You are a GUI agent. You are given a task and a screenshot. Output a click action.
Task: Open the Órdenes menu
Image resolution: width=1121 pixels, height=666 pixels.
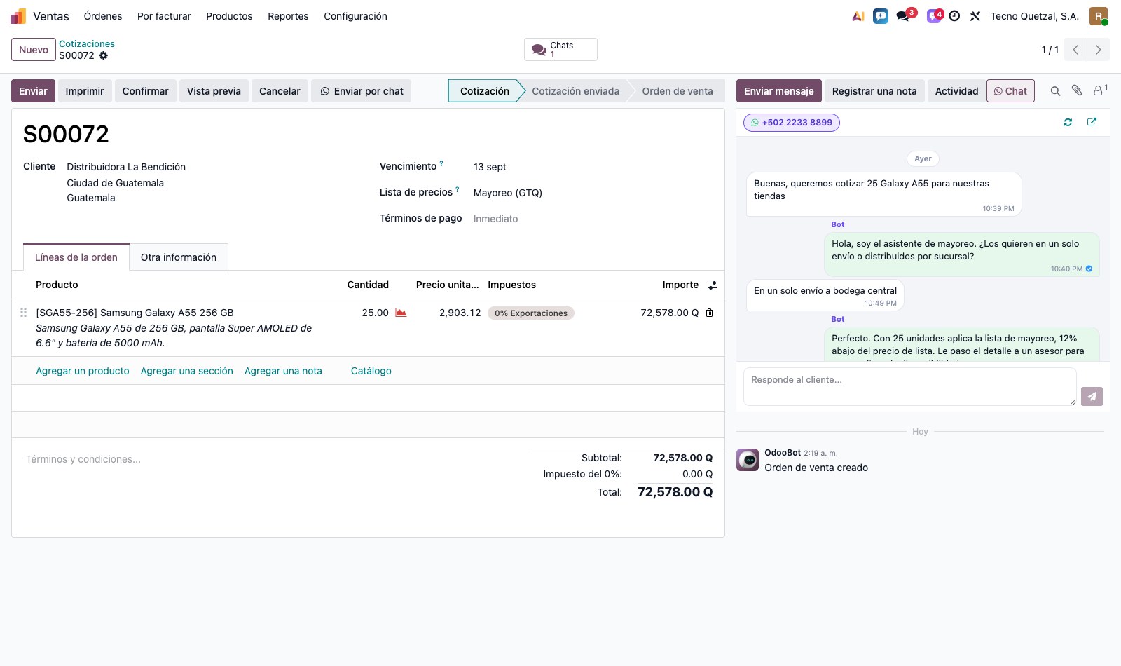103,16
